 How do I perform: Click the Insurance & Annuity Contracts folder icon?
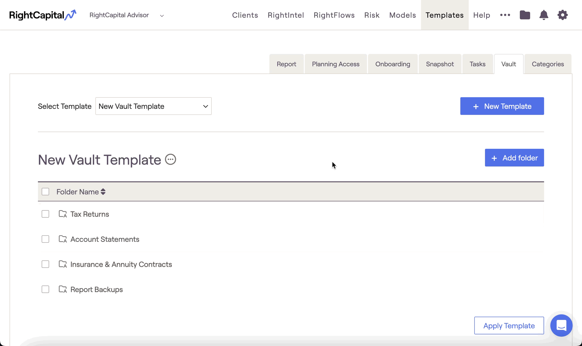(63, 264)
